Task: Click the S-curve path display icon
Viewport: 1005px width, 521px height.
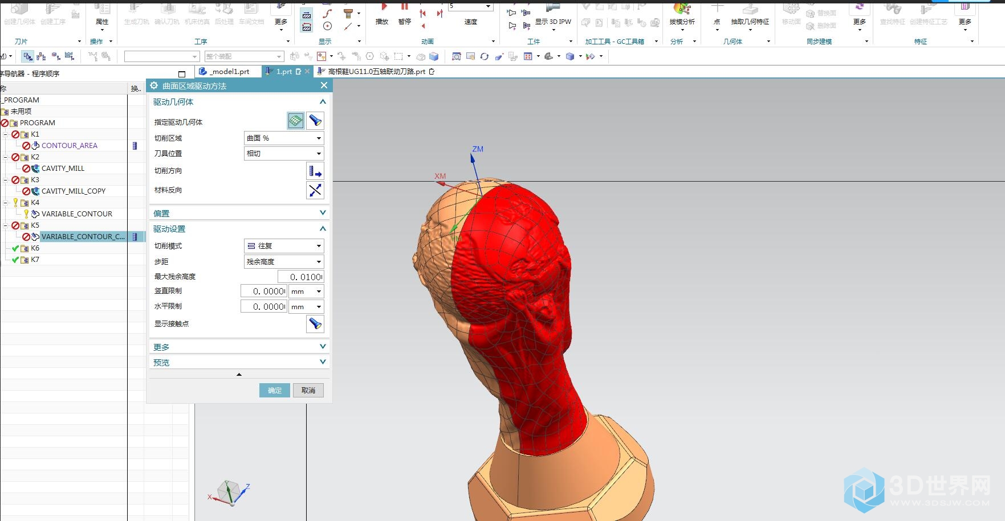Action: (327, 14)
